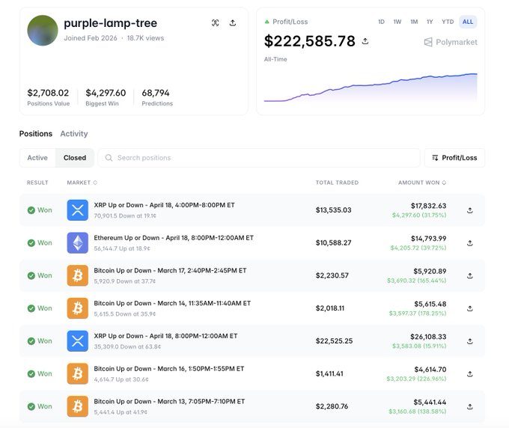The width and height of the screenshot is (509, 428).
Task: Share the Bitcoin March 14 11:35AM position
Action: click(x=470, y=308)
